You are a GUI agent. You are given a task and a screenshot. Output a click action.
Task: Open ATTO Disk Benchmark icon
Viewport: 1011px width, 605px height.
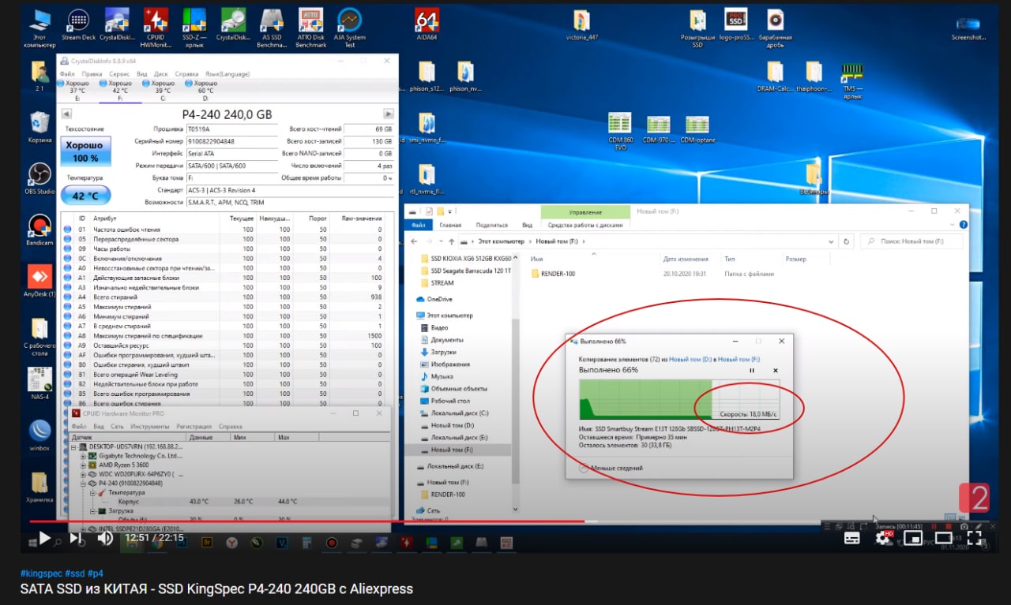[310, 28]
